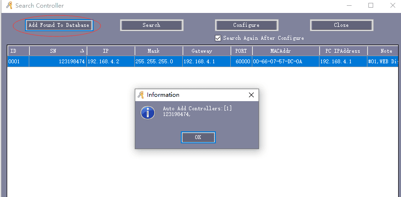Click the Search Controller window key icon
The width and height of the screenshot is (401, 197).
coord(9,6)
